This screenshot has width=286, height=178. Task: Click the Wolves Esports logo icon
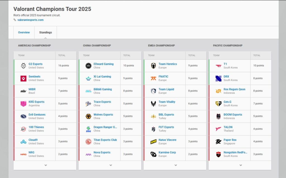click(x=89, y=116)
